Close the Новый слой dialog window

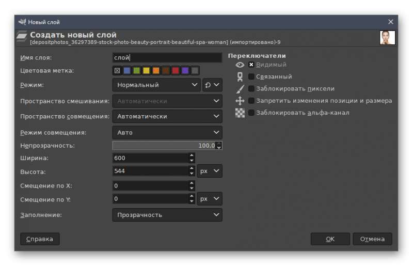(x=391, y=22)
